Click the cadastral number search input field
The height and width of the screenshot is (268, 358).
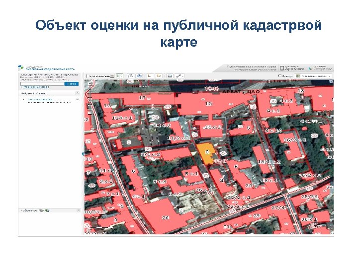click(42, 84)
